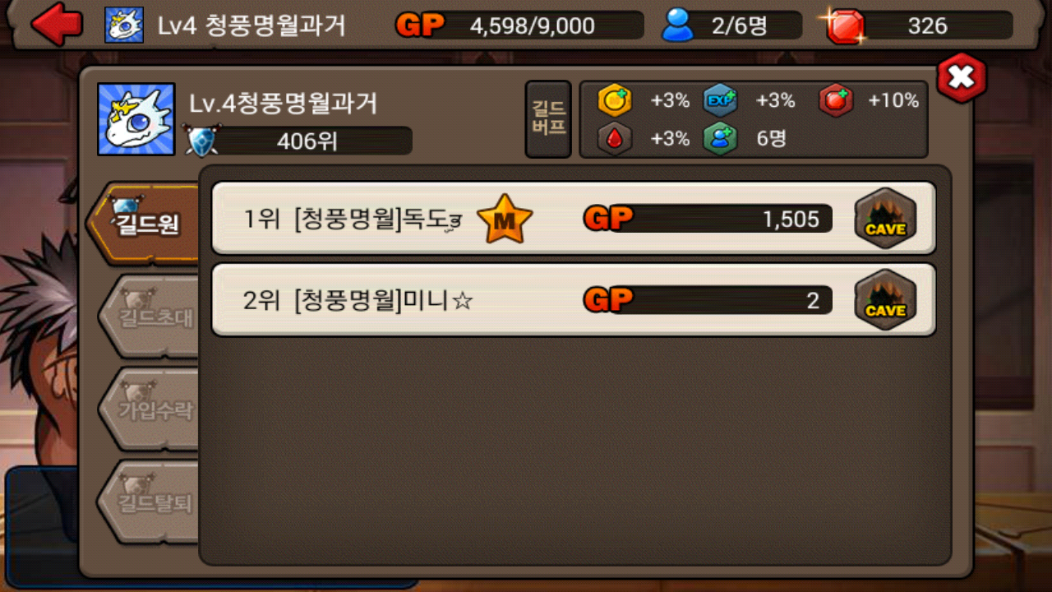
Task: Tap the gold coin buff icon
Action: [614, 100]
